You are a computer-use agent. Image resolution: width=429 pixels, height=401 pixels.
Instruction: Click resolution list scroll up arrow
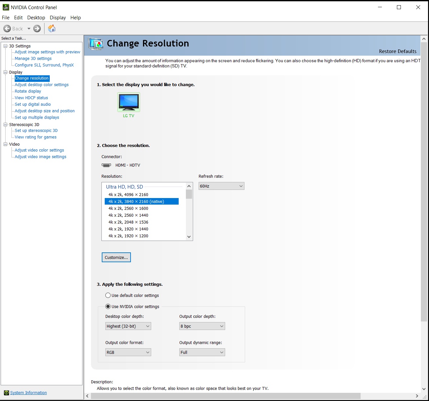click(x=189, y=186)
